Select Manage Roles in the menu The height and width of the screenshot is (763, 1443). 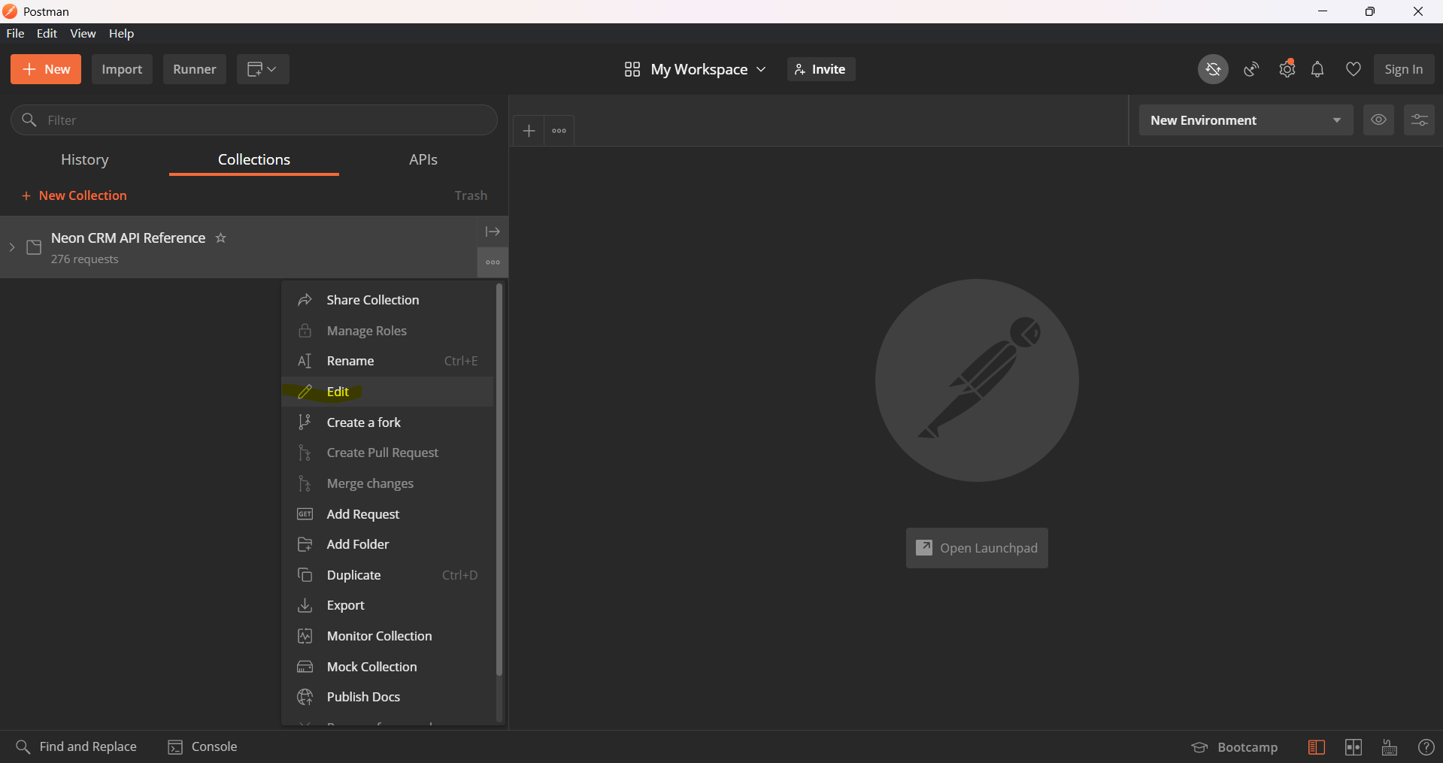click(387, 331)
